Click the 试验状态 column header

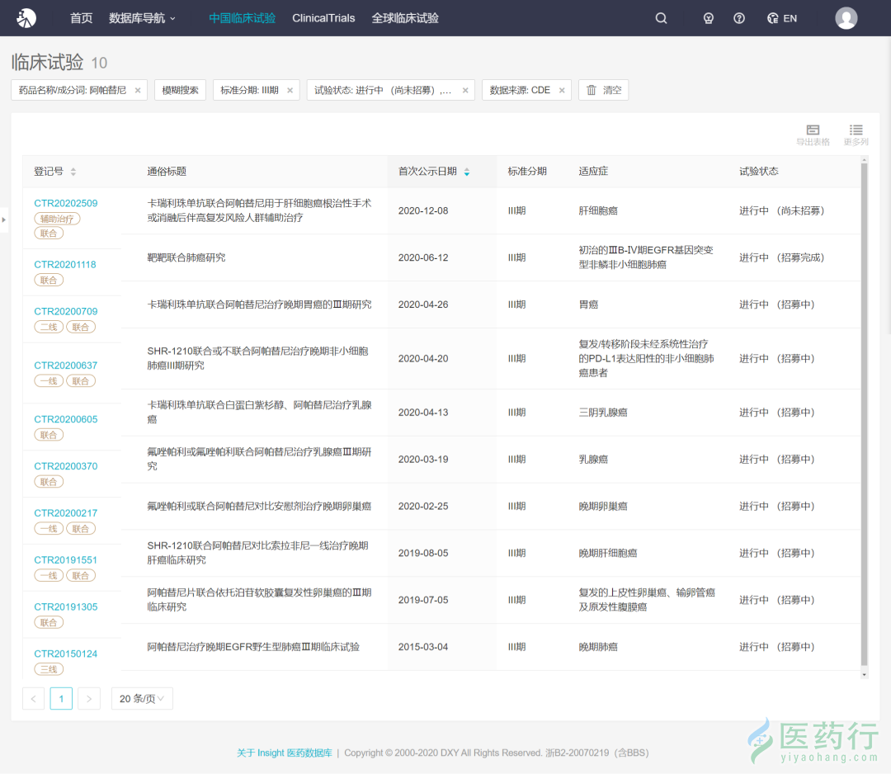(759, 172)
